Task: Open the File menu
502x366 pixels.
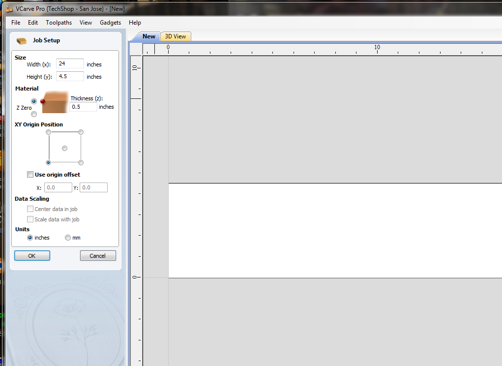Action: point(16,23)
